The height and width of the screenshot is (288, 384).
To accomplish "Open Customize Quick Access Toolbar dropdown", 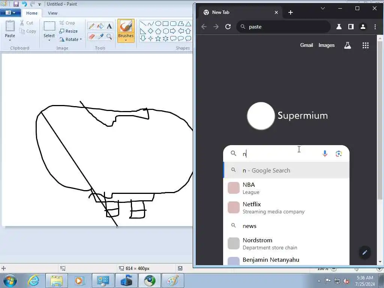I will [x=40, y=4].
